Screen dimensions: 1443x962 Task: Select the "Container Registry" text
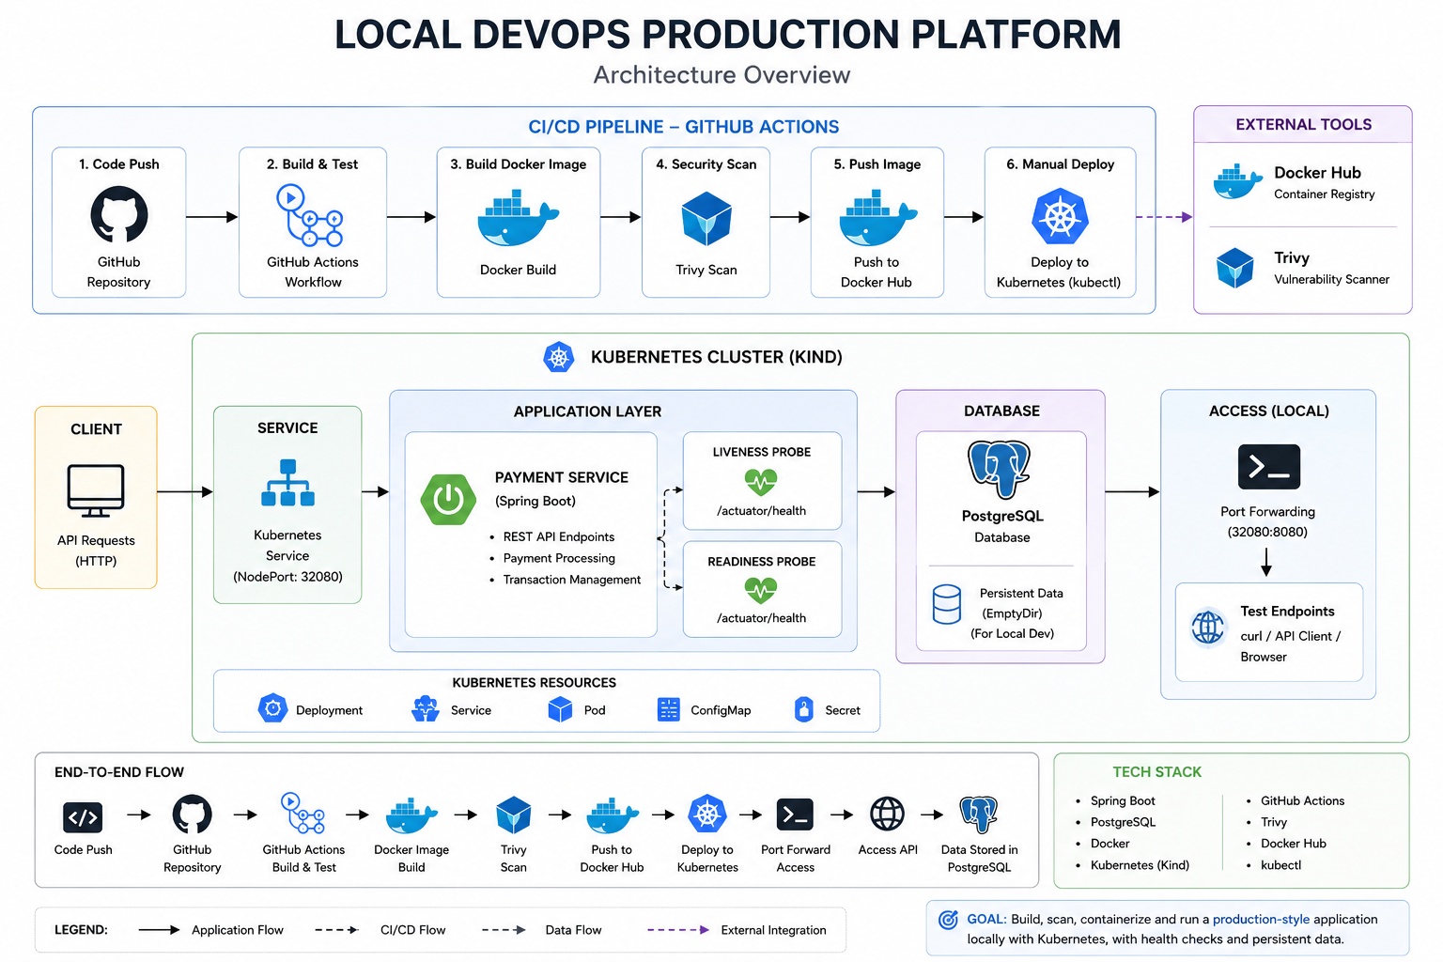[1325, 194]
